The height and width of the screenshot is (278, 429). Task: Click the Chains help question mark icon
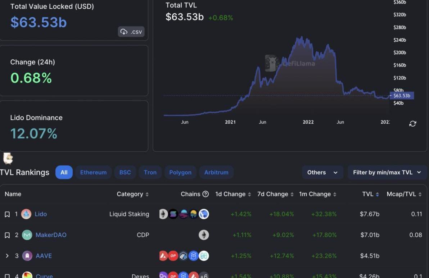[x=206, y=194]
